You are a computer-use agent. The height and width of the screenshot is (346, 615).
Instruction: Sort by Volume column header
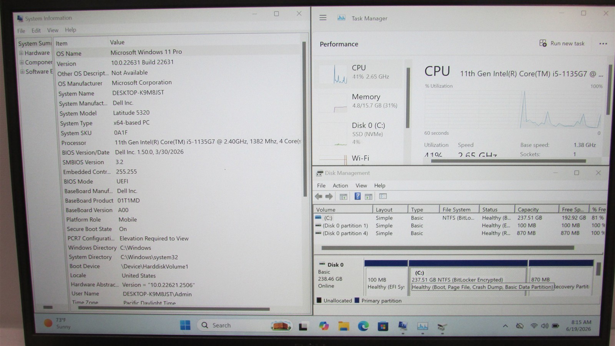click(343, 210)
